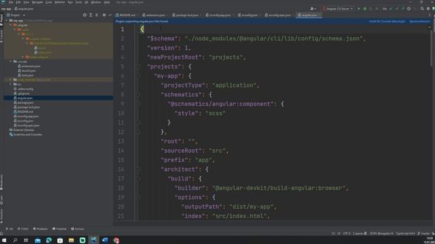Open the Services tool window tab
The image size is (435, 244).
77,229
